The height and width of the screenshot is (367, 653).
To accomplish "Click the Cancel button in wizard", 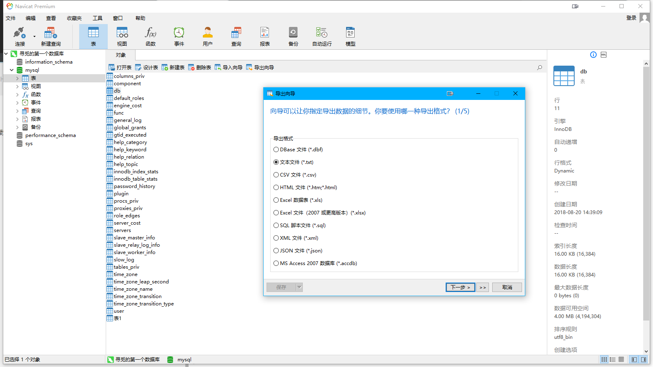I will 507,287.
